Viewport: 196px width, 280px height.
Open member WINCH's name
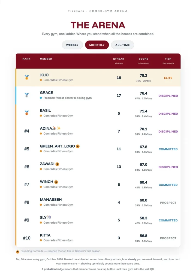click(46, 182)
